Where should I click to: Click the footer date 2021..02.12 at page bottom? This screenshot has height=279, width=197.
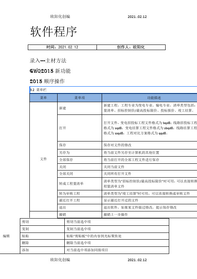137,260
